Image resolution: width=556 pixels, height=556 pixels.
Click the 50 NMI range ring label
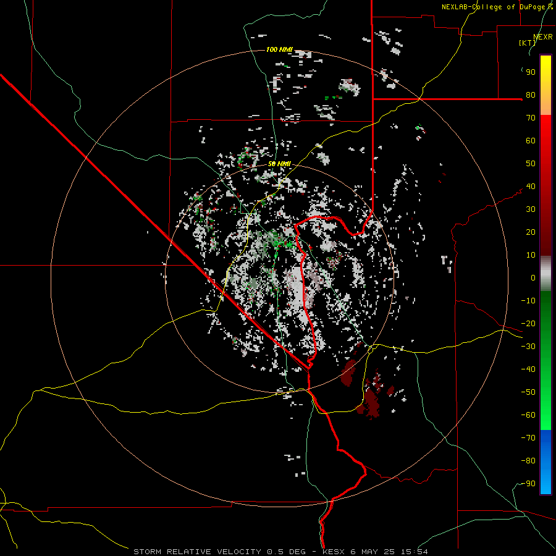click(x=279, y=164)
